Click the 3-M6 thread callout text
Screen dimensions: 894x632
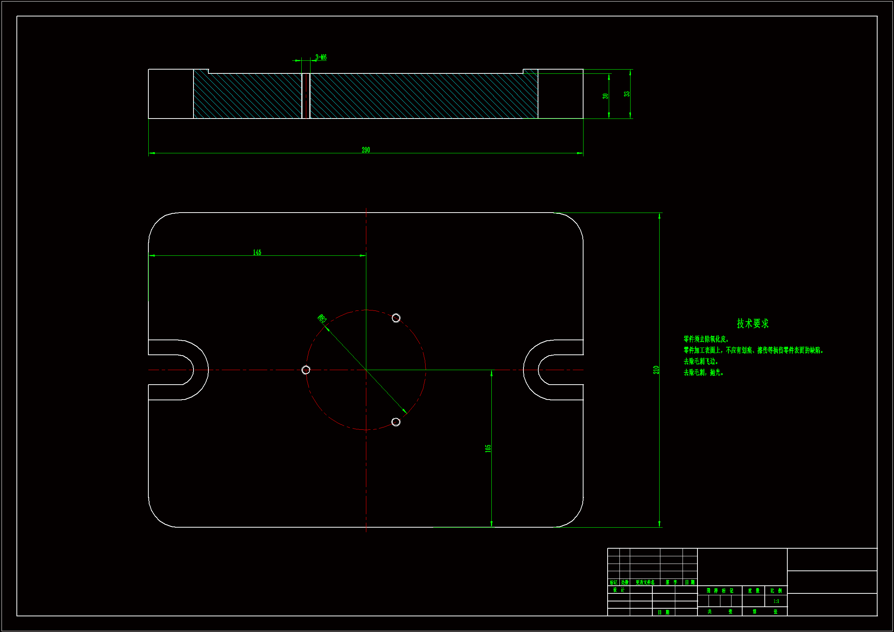click(321, 57)
